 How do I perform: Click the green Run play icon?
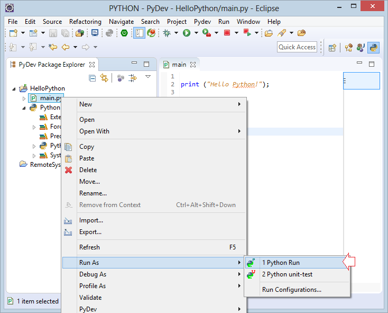(187, 33)
